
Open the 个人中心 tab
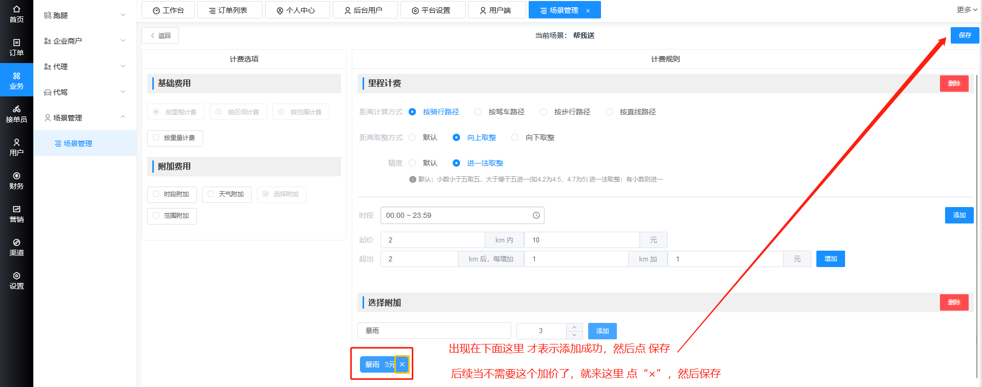297,10
